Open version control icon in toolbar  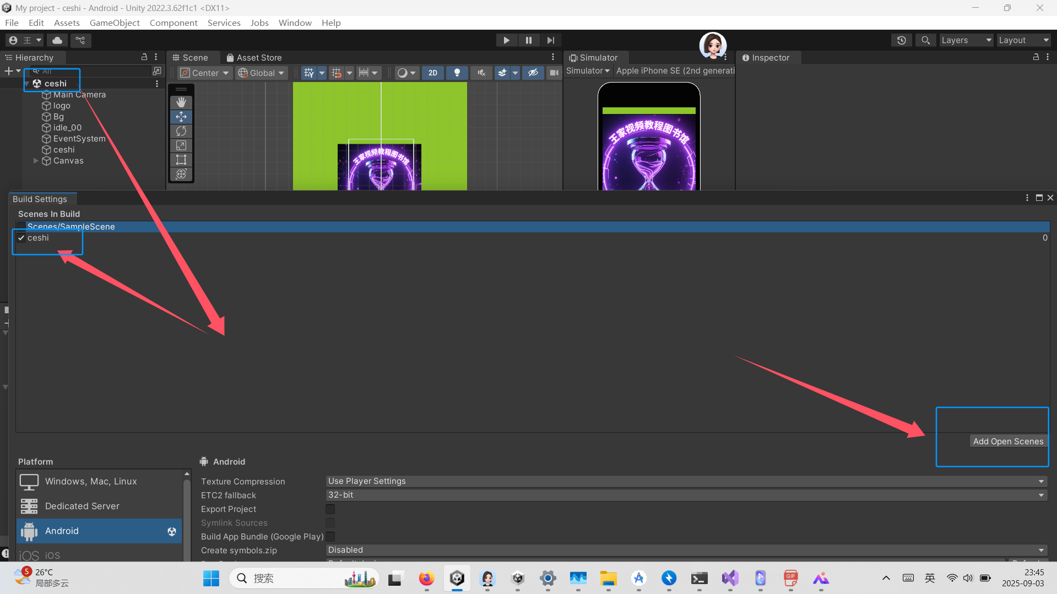point(80,40)
